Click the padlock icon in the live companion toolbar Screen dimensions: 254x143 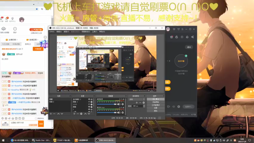click(x=177, y=37)
